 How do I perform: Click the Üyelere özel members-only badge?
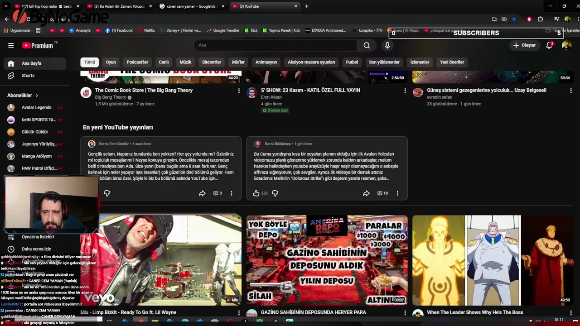(x=275, y=110)
